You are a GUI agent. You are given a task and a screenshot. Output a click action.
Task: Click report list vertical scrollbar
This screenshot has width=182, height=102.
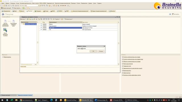click(118, 43)
